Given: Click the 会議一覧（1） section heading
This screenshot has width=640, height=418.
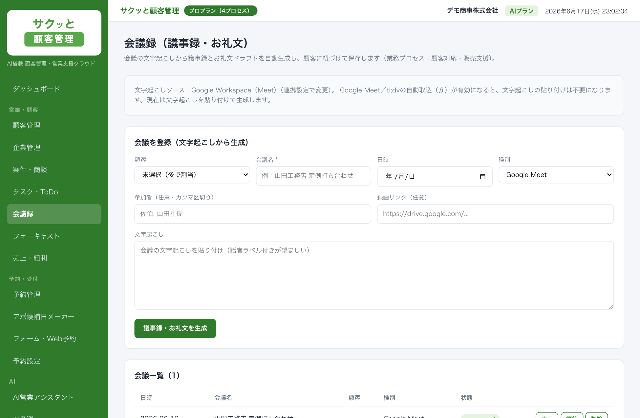Looking at the screenshot, I should [x=157, y=375].
